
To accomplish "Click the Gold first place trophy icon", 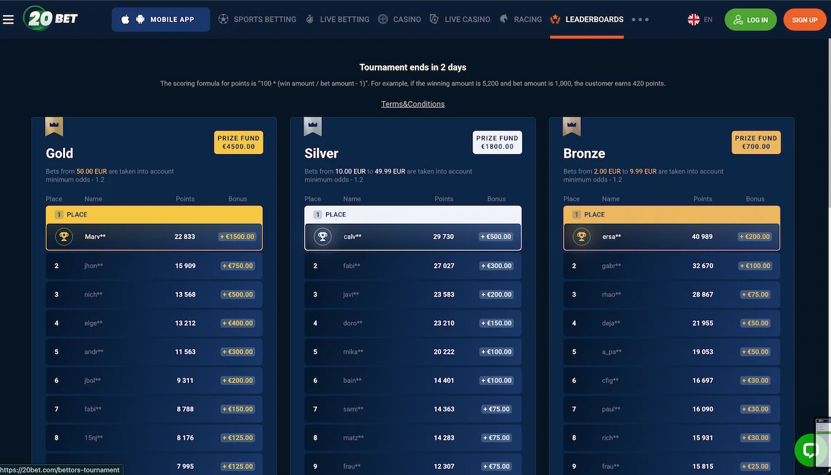I will (x=64, y=236).
